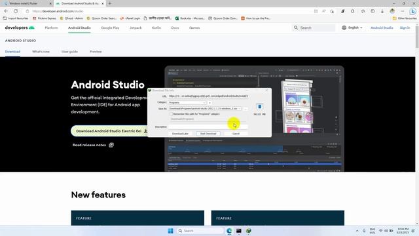Click the downloads icon in Edge toolbar

point(382,11)
